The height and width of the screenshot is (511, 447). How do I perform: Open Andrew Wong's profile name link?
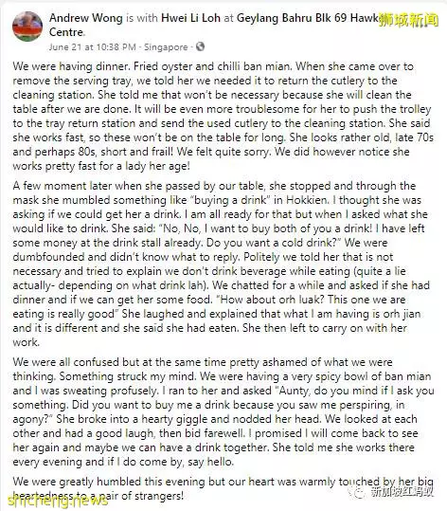pos(85,18)
